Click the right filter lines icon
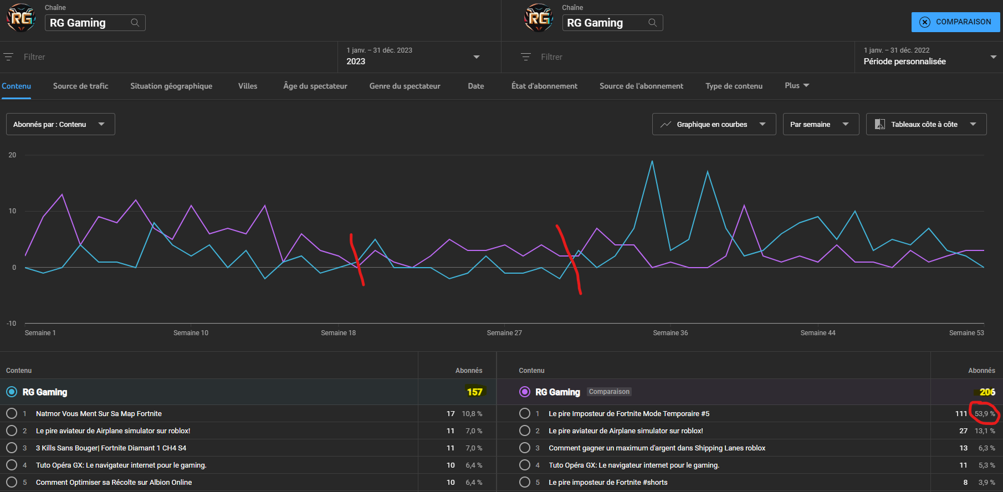 coord(526,57)
